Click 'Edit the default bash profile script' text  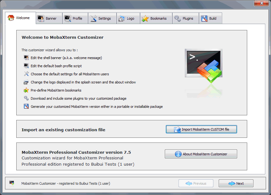[56, 66]
